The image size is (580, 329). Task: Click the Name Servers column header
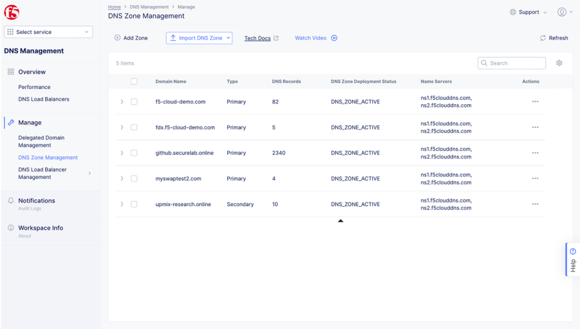click(x=436, y=82)
